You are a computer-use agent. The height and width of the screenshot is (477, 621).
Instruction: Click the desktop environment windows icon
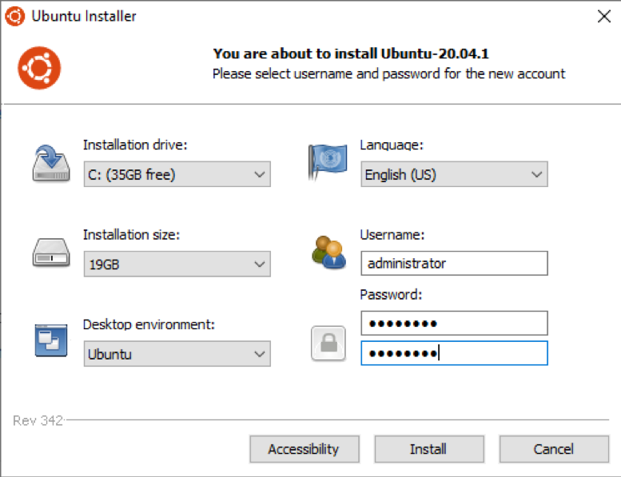click(51, 340)
